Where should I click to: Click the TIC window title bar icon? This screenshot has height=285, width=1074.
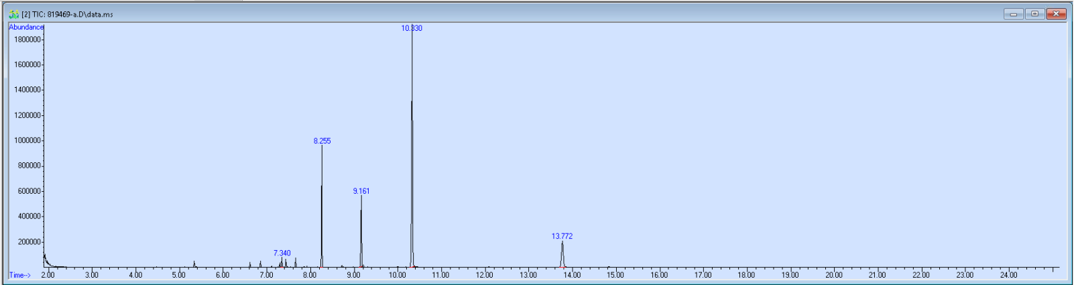click(13, 14)
